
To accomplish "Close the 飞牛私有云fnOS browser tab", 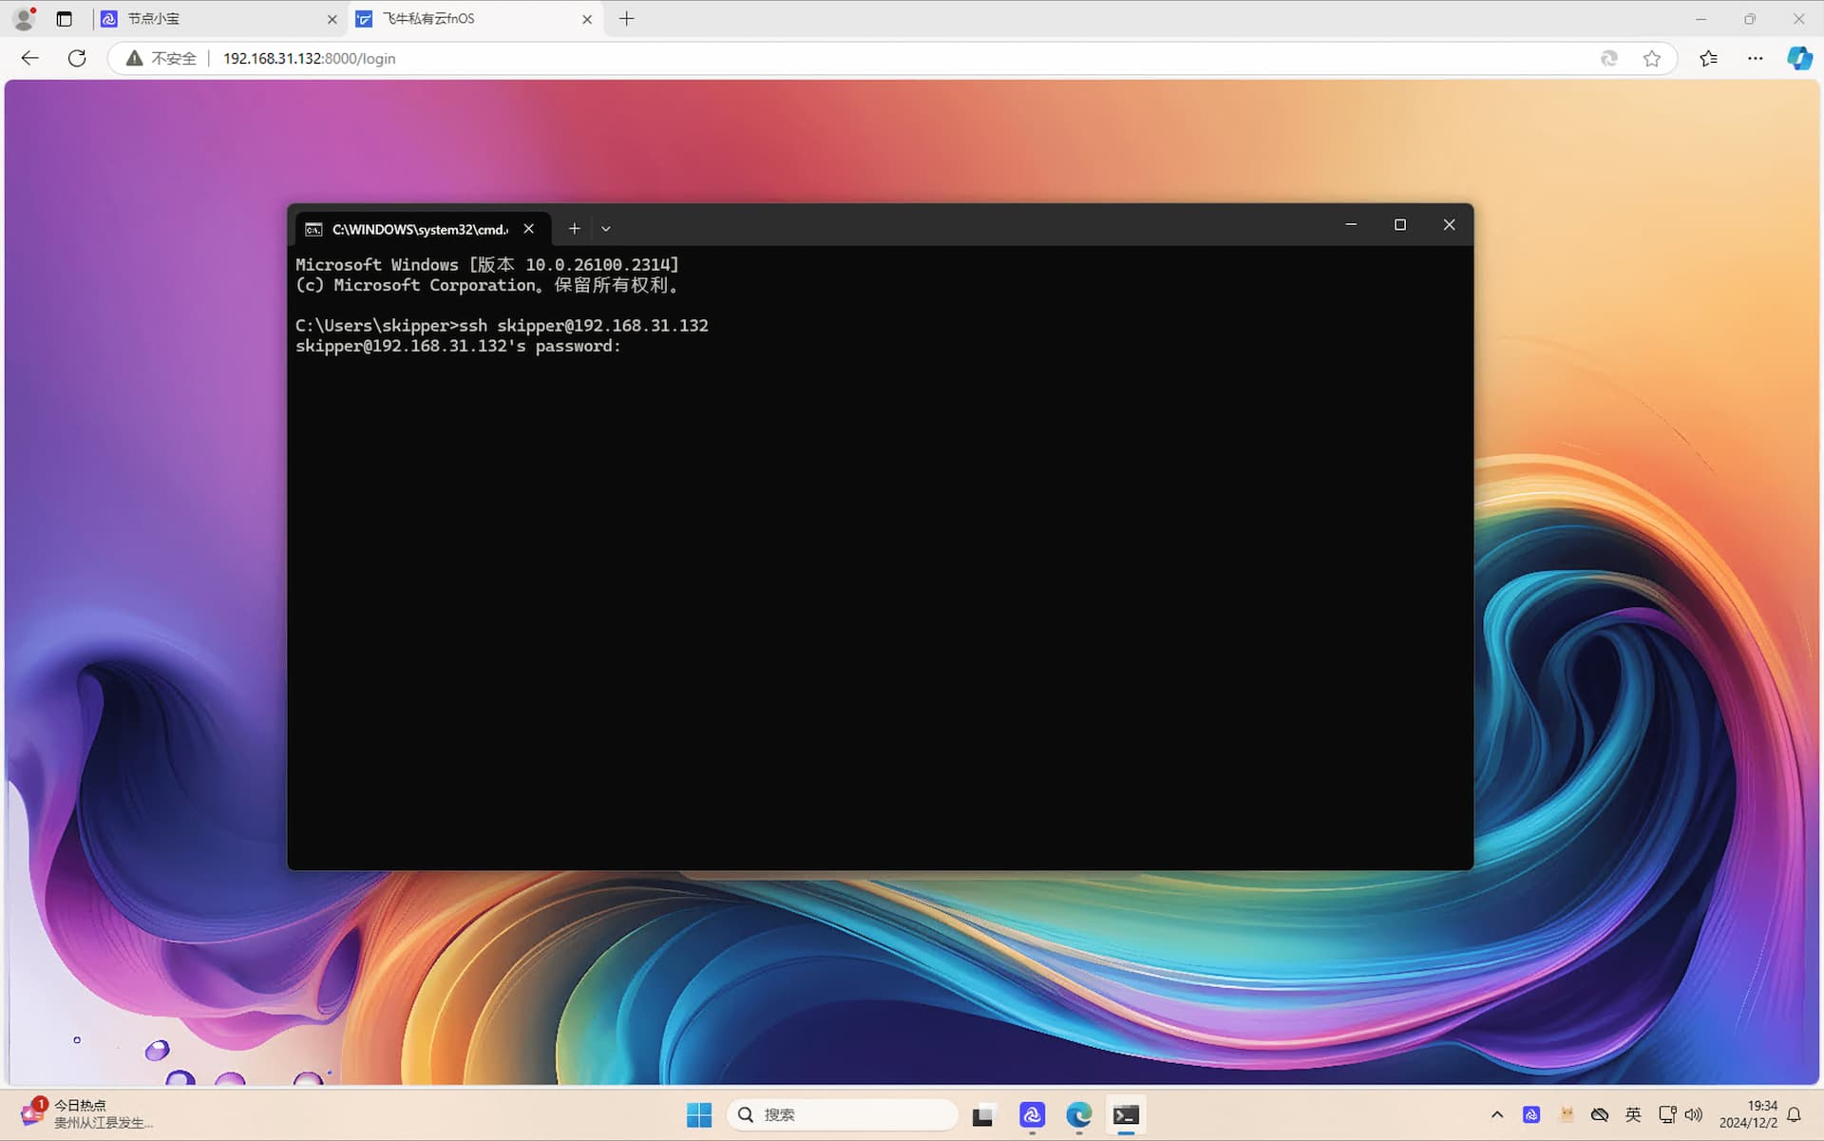I will click(587, 19).
